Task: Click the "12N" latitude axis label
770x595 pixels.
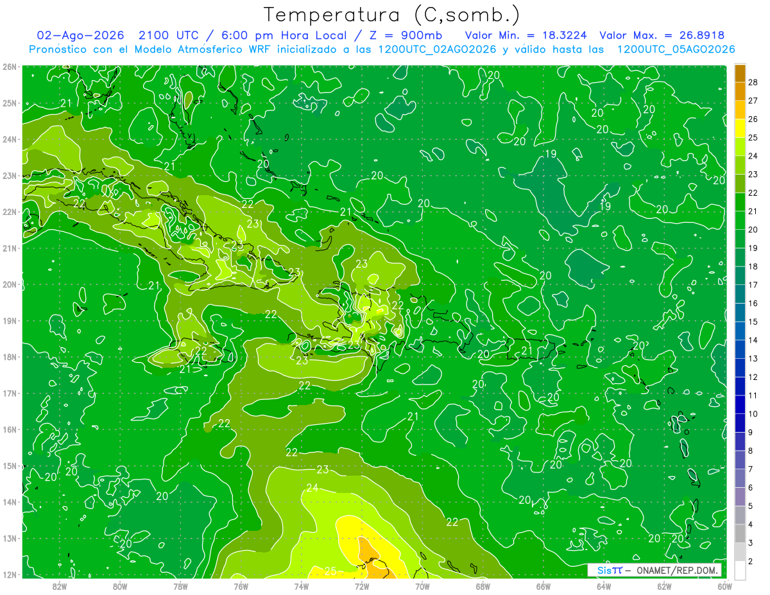Action: 10,574
